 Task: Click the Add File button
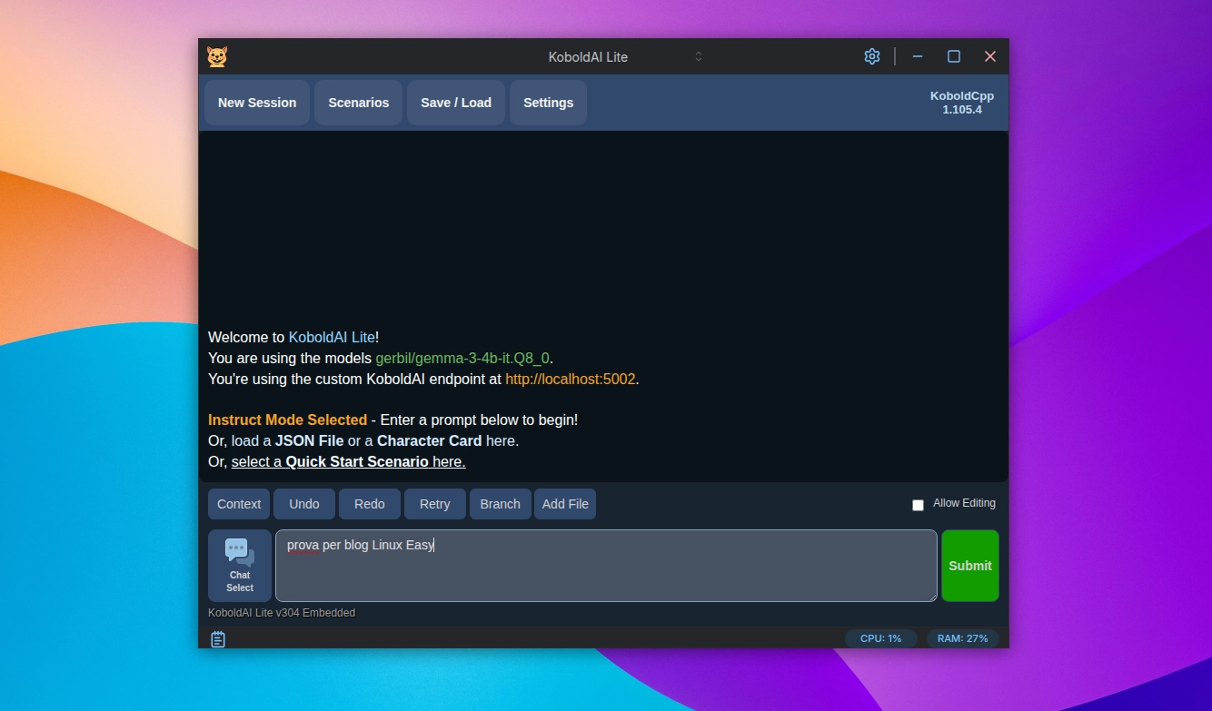[565, 504]
